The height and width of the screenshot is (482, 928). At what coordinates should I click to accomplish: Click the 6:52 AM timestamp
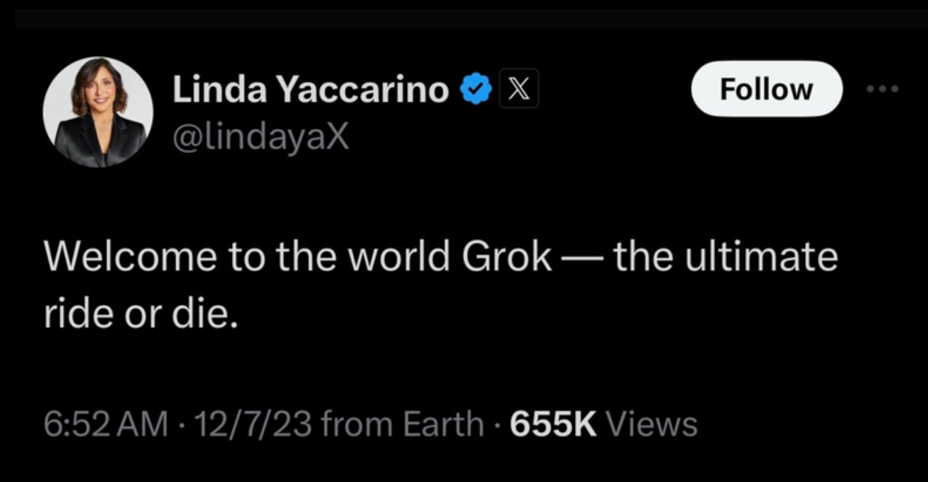(105, 424)
